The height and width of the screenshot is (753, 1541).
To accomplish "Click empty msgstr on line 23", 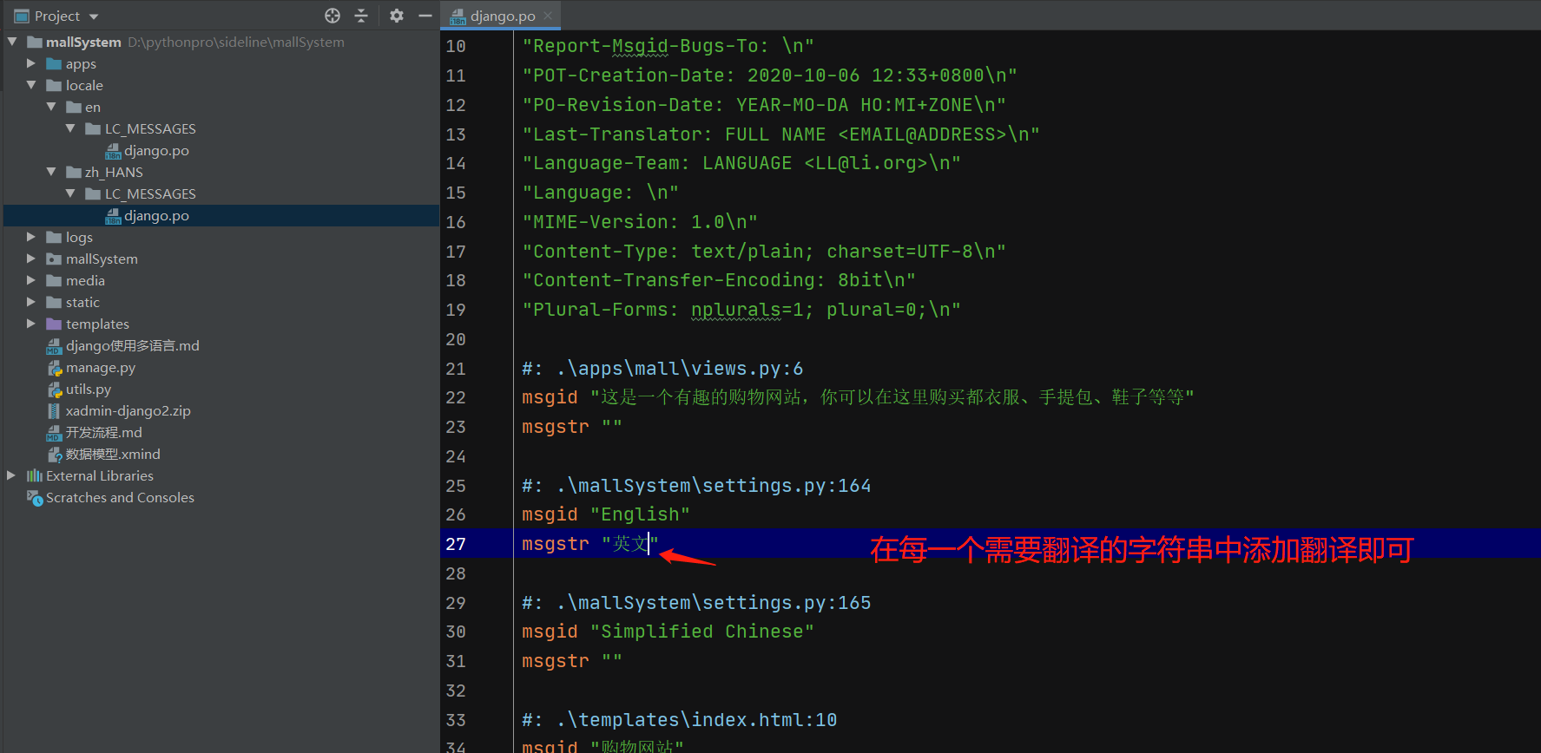I will coord(572,427).
